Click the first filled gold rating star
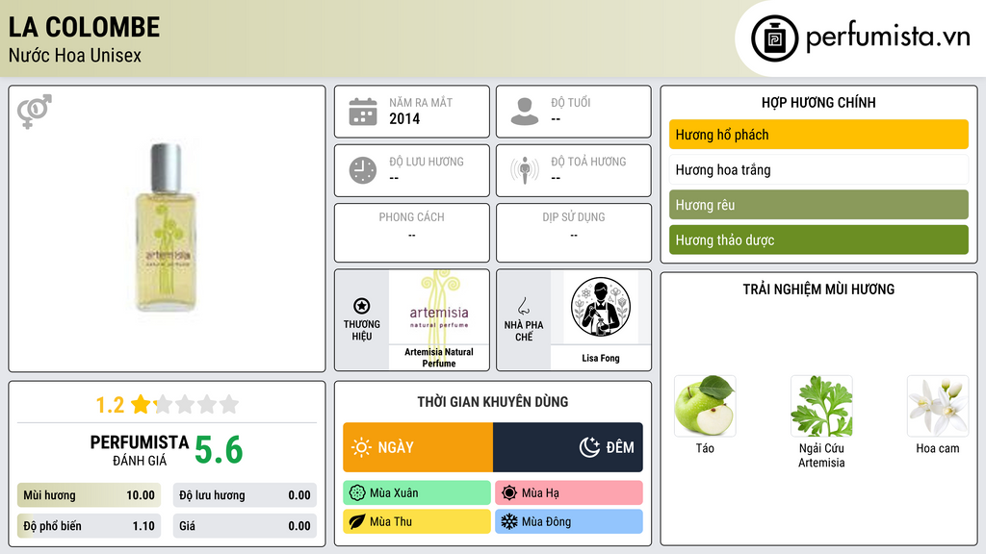This screenshot has width=986, height=554. [141, 404]
